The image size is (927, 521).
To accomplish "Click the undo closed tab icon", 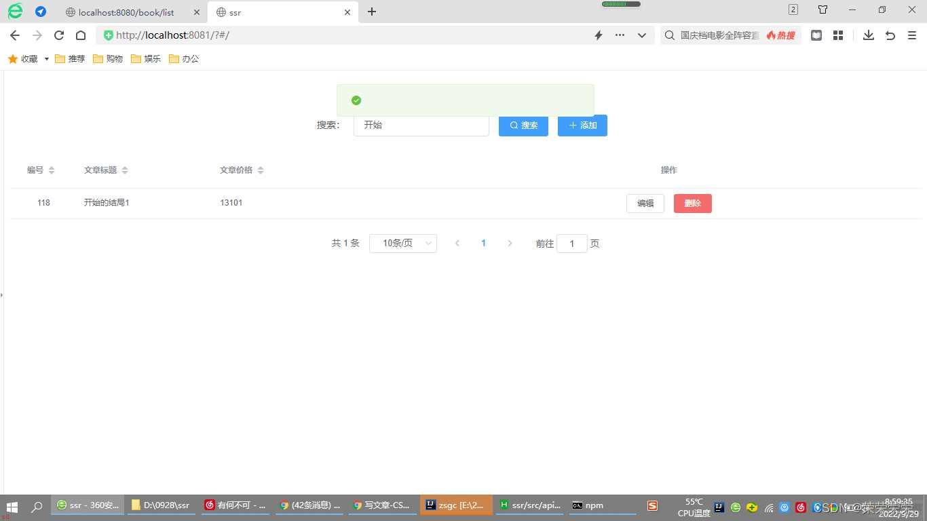I will click(890, 35).
